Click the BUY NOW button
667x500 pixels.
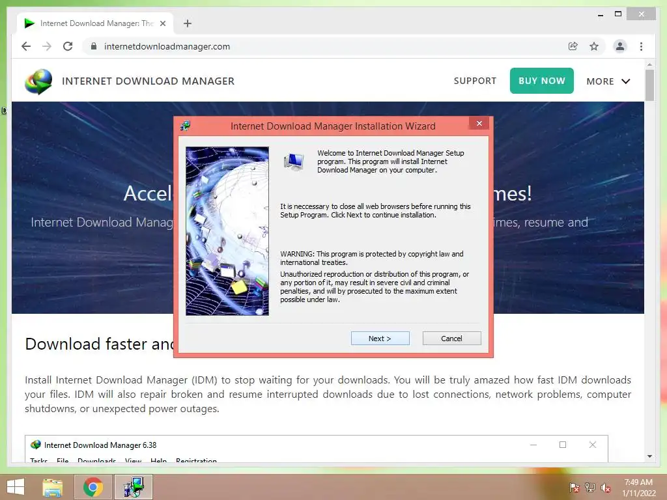coord(541,81)
